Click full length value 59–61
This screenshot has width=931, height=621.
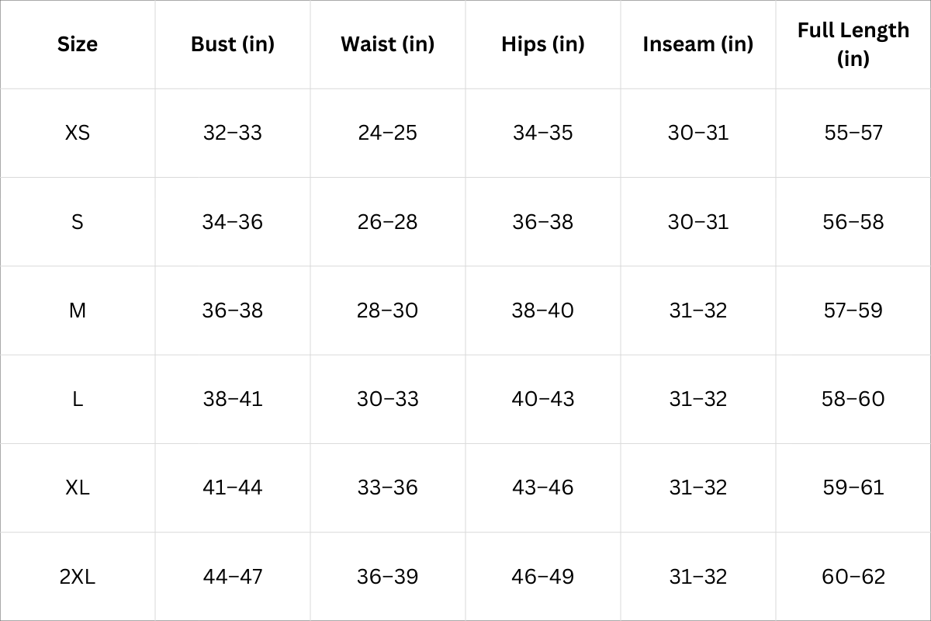click(853, 487)
